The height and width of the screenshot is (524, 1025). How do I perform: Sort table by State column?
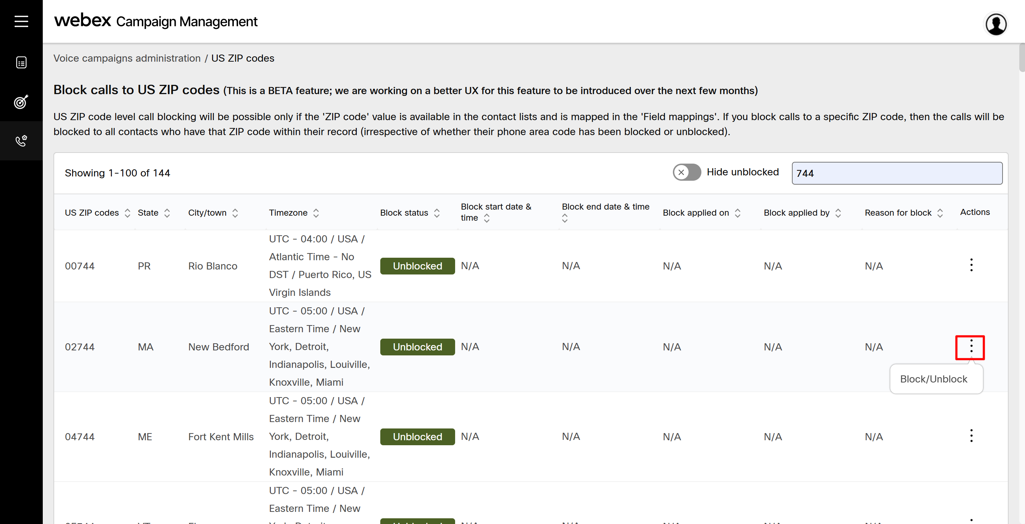click(x=167, y=213)
